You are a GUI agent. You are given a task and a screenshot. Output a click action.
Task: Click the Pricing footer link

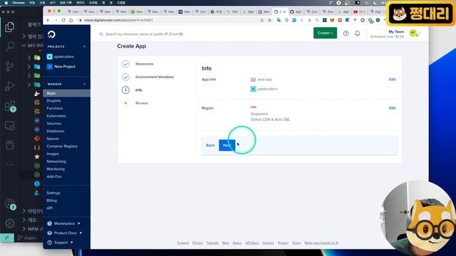197,243
